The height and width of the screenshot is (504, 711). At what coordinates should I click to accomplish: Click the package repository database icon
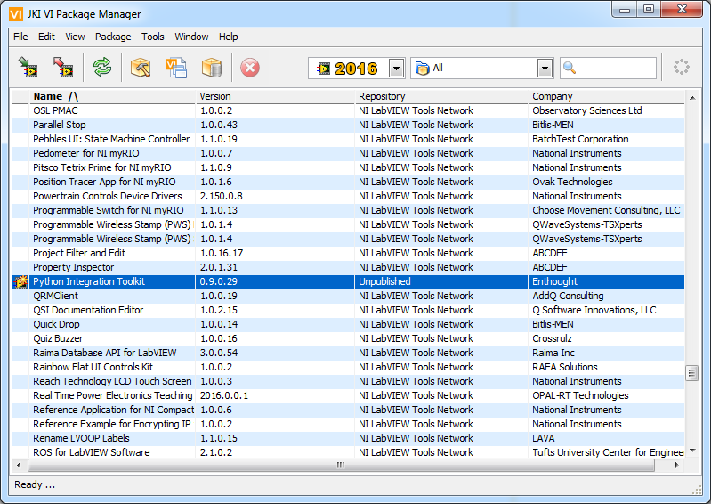coord(211,68)
